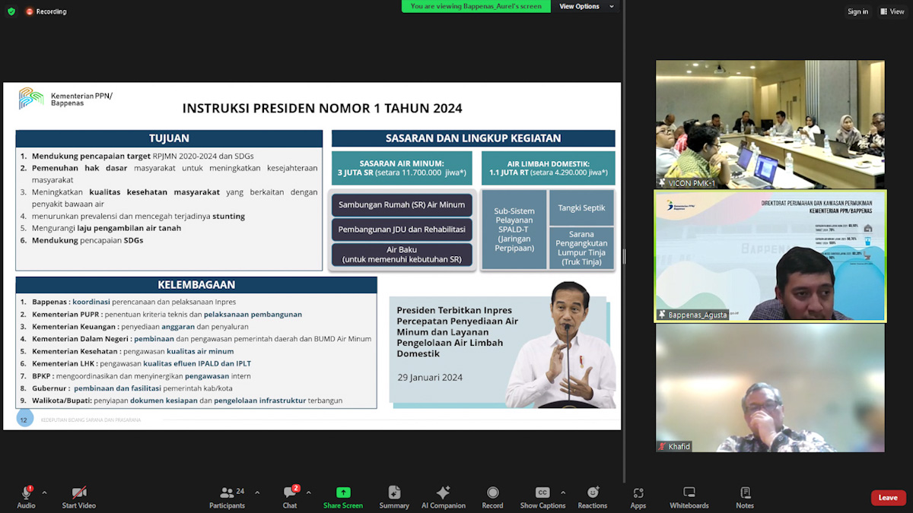Open the meeting Summary tool
The image size is (913, 513).
[x=394, y=493]
